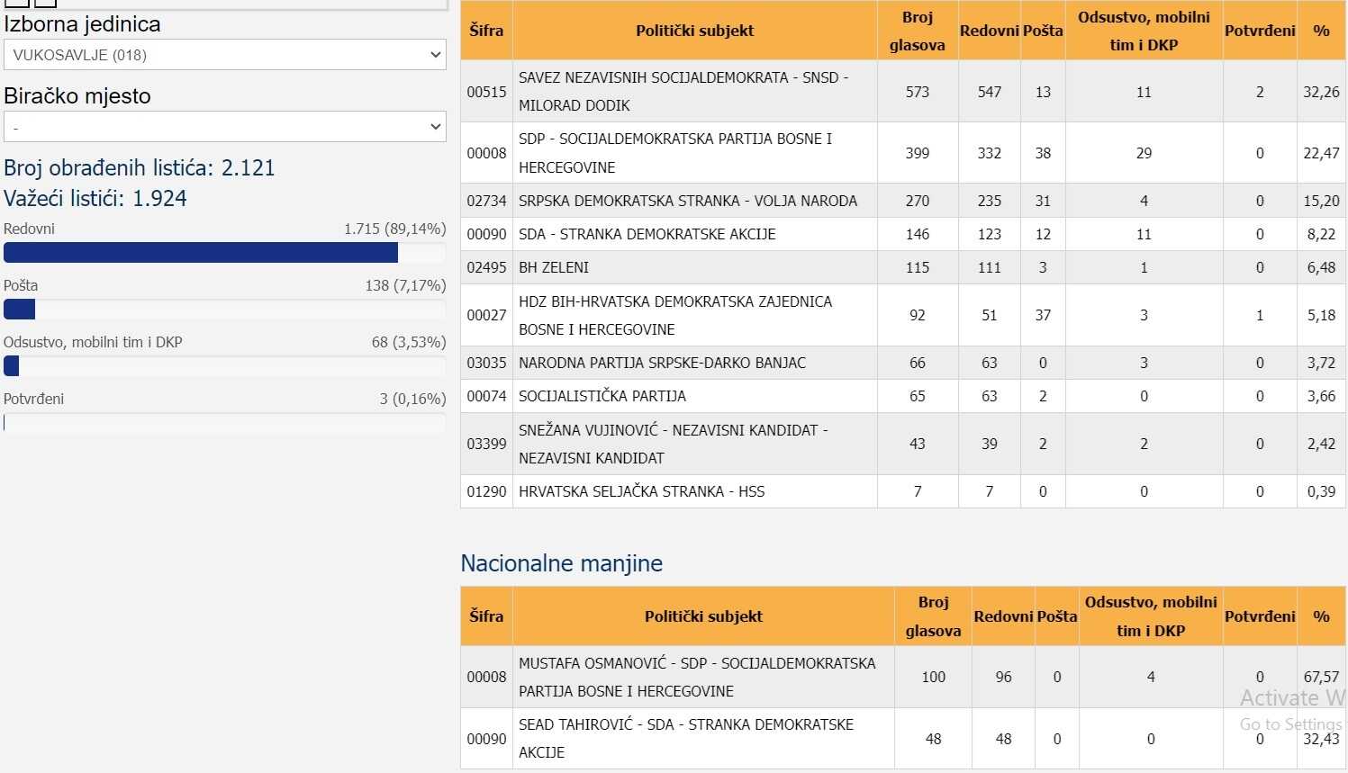Screen dimensions: 1348x773
Task: Click the Odsustvo, mobilni tim progress bar
Action: [12, 366]
